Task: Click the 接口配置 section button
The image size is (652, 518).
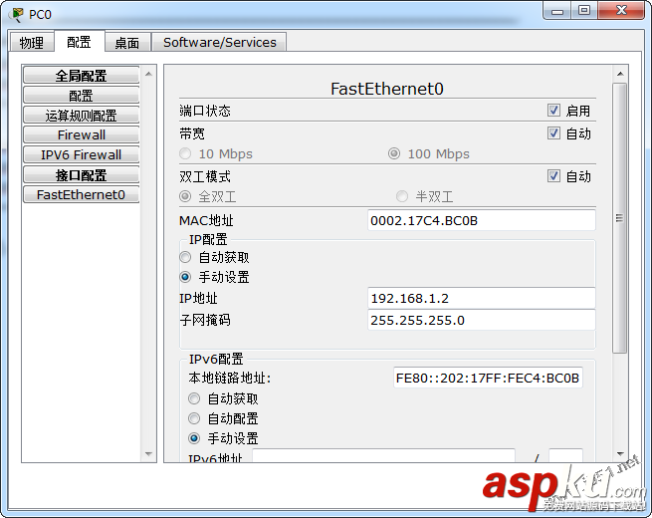Action: coord(81,174)
